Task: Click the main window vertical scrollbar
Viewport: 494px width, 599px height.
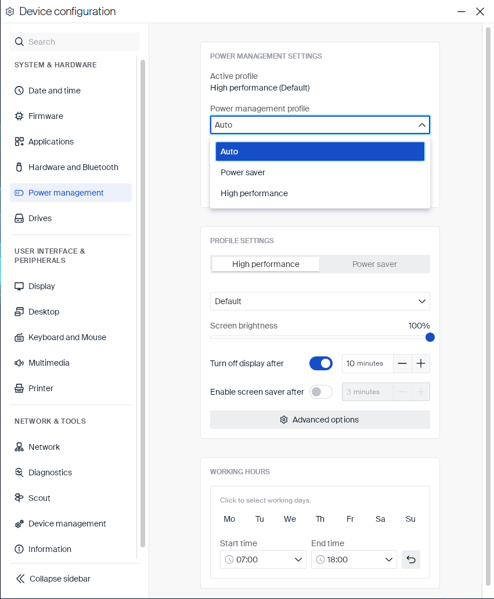Action: click(488, 306)
